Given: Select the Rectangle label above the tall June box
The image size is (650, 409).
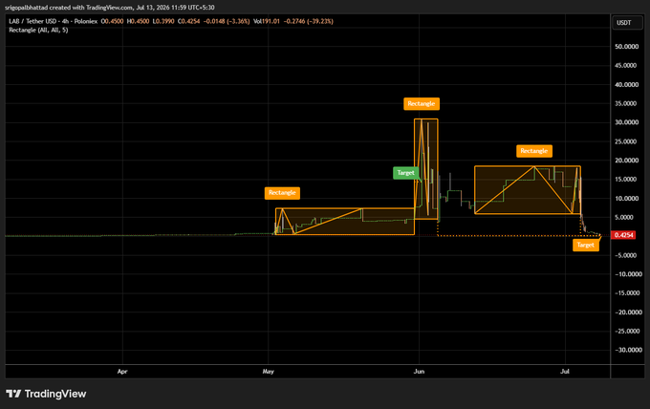Looking at the screenshot, I should tap(422, 103).
